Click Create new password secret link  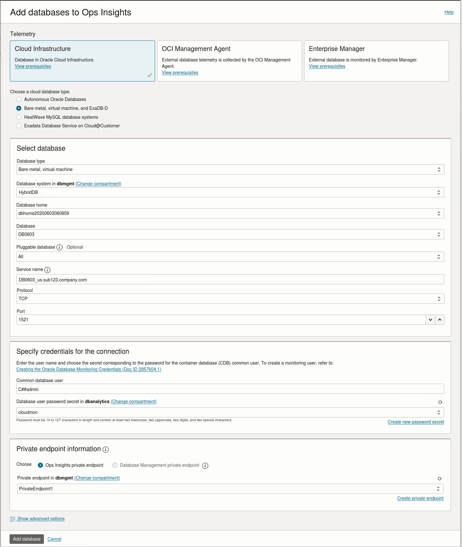[416, 422]
